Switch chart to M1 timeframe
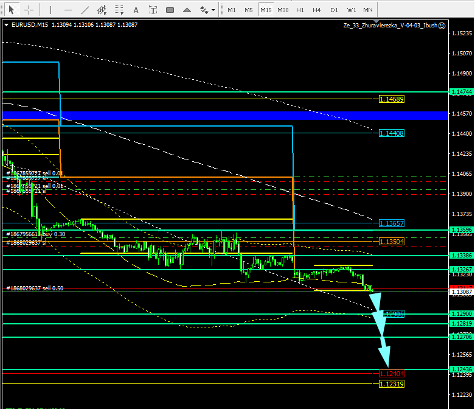The width and height of the screenshot is (475, 409). tap(232, 10)
